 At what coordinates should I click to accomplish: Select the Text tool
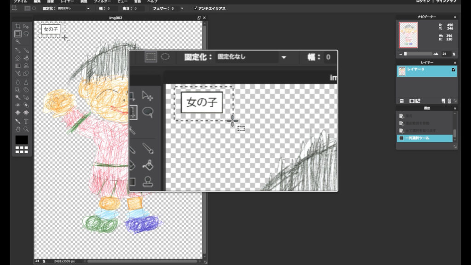(26, 121)
